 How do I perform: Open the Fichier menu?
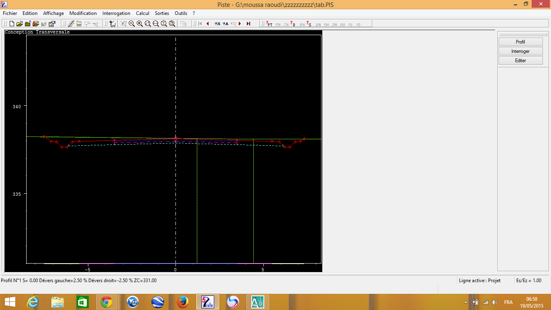[10, 13]
